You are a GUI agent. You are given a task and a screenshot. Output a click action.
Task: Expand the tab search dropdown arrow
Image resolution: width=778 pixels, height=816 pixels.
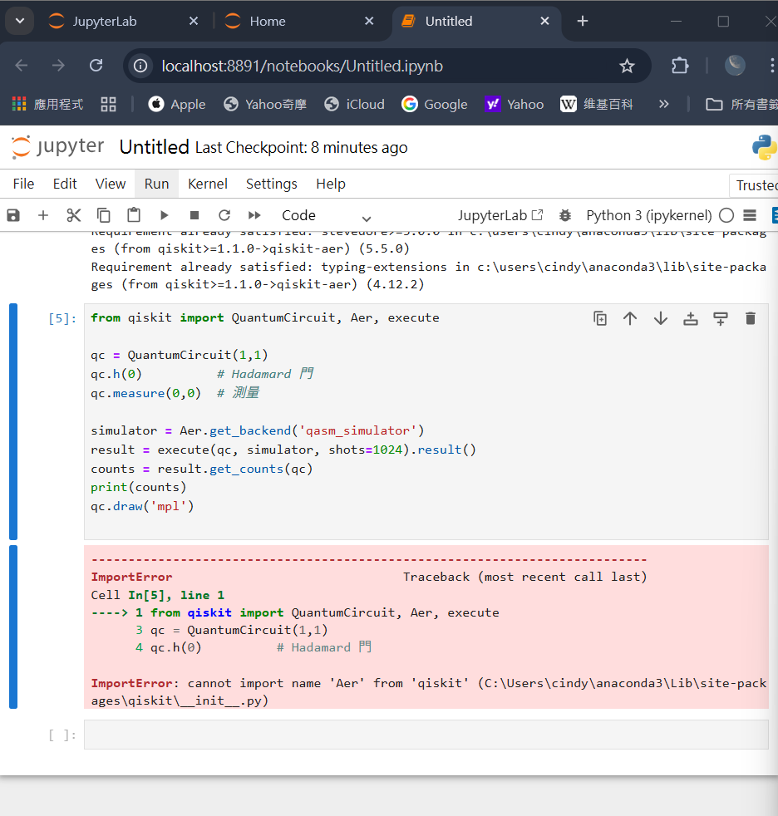tap(20, 21)
